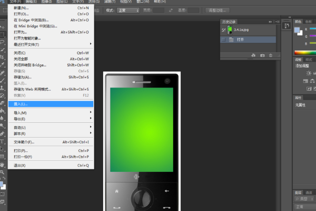Click foreground color swatch in Color panel
The width and height of the screenshot is (316, 211).
(x=297, y=30)
